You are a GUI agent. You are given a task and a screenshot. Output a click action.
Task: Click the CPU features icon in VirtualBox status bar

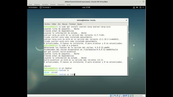tap(128, 96)
